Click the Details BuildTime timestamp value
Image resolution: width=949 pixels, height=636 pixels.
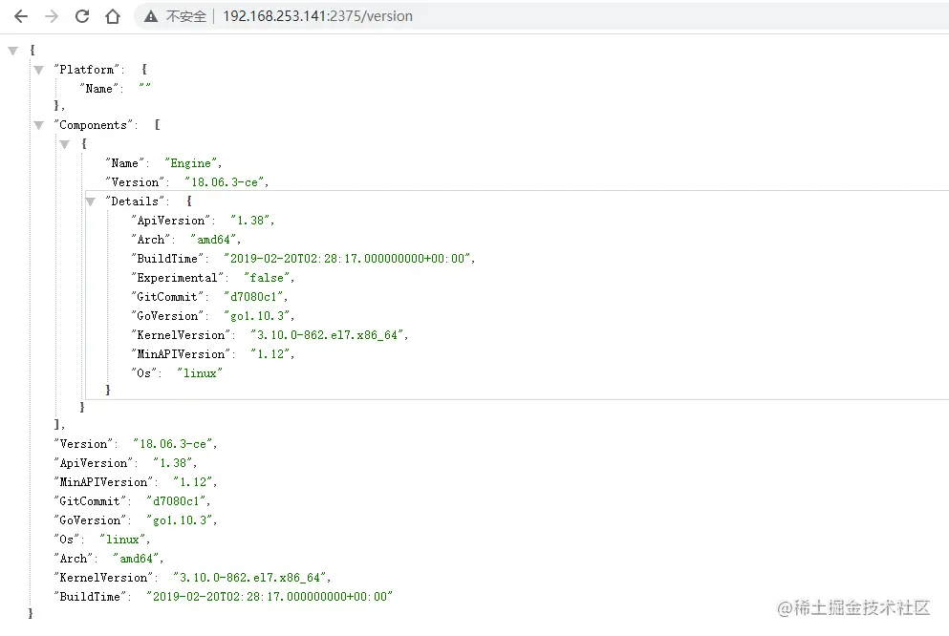click(x=348, y=259)
